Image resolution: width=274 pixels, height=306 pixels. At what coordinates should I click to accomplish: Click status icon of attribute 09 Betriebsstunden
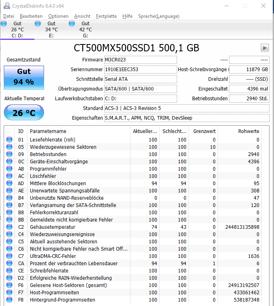click(x=9, y=154)
